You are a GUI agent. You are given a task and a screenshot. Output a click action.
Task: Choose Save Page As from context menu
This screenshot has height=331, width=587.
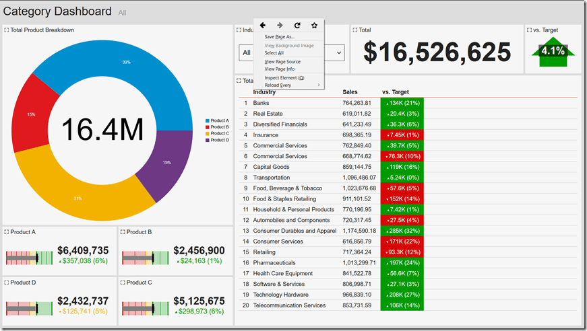279,37
